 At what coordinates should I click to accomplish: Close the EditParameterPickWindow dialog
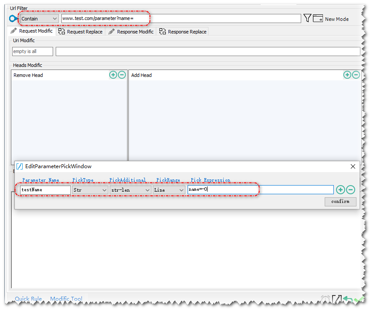pos(353,166)
